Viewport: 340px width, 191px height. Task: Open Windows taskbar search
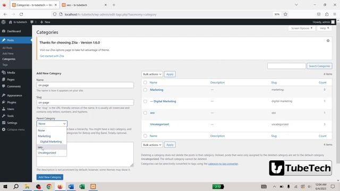tap(16, 186)
